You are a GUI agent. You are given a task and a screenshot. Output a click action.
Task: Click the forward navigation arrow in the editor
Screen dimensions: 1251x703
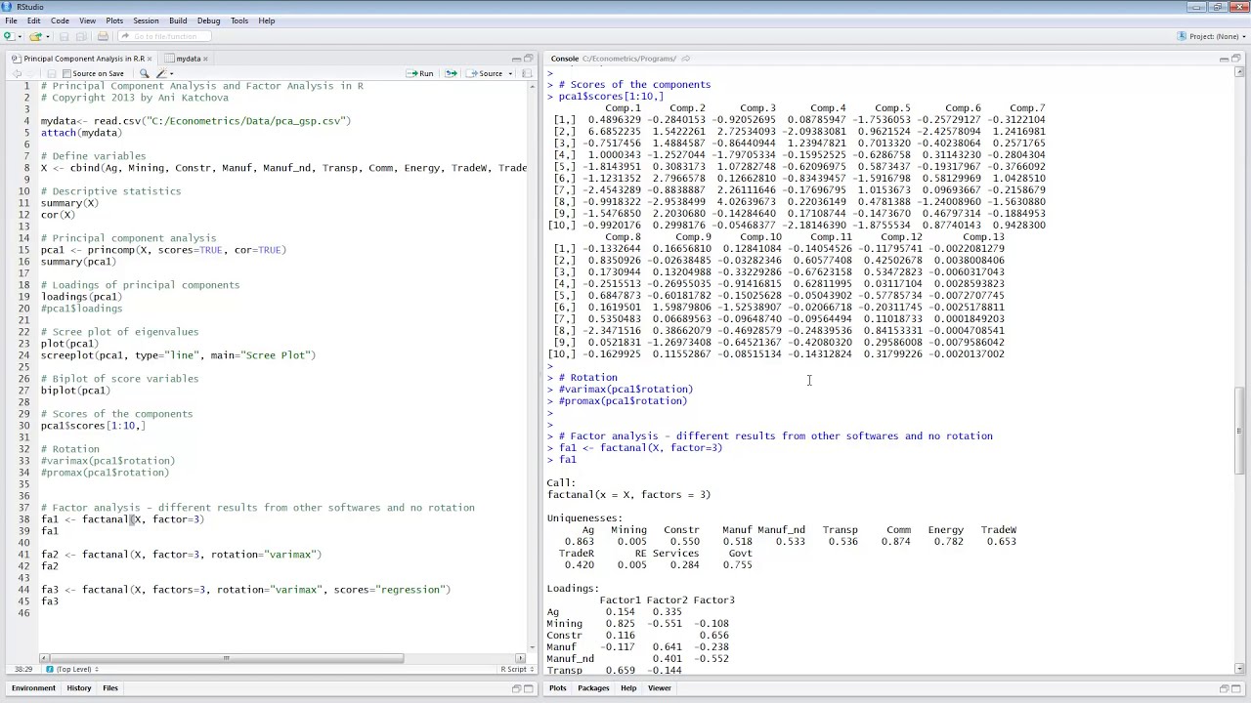[x=31, y=73]
